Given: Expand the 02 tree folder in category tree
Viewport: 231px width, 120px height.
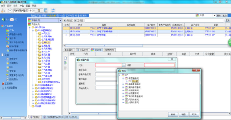Looking at the screenshot, I should coord(33,85).
